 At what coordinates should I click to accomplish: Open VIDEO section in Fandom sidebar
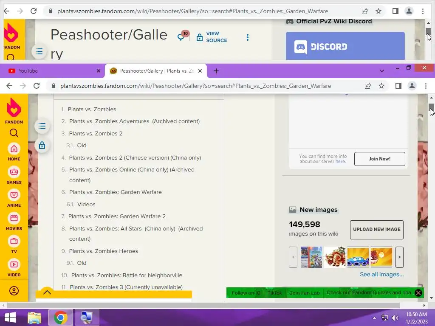click(x=14, y=268)
